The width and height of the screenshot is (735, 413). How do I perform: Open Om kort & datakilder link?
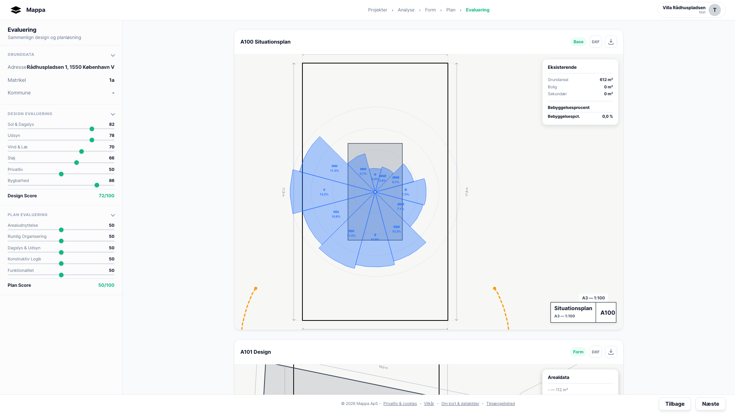[x=460, y=404]
